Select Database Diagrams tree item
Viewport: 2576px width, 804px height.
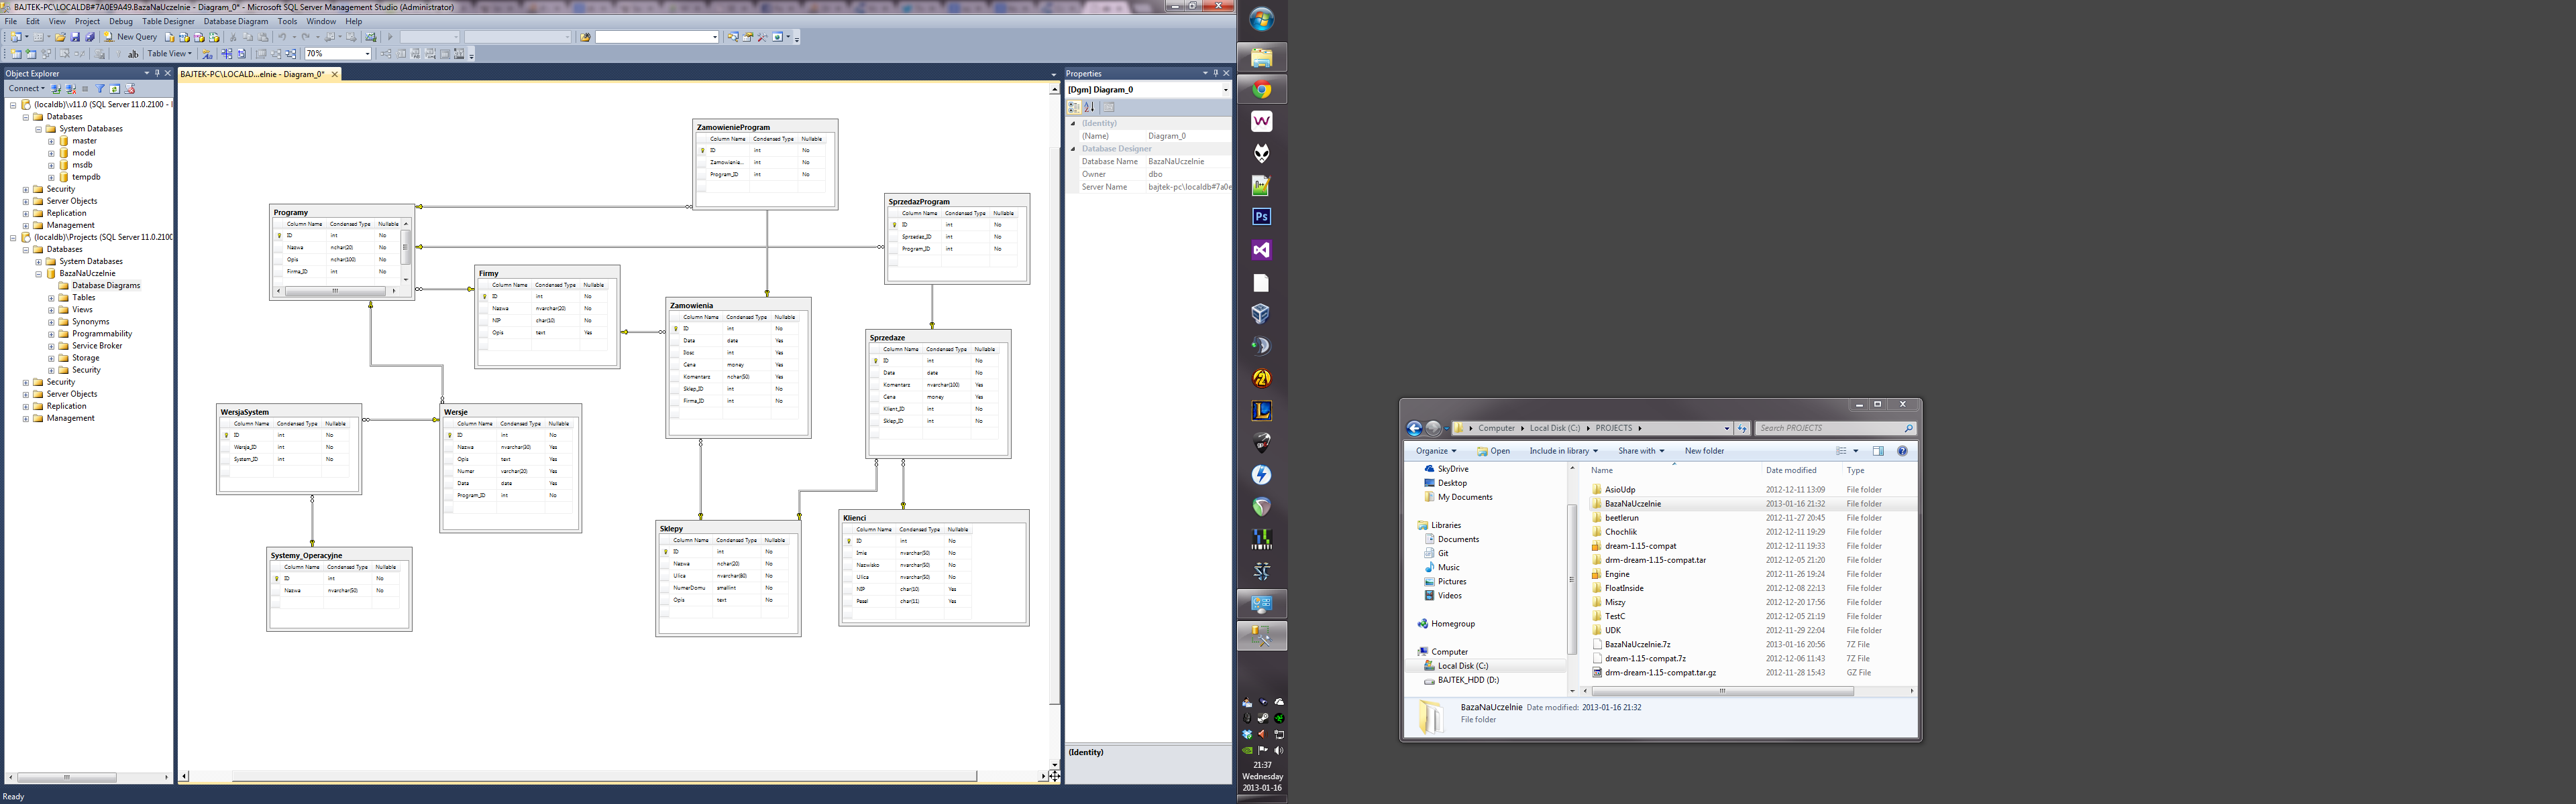pyautogui.click(x=106, y=285)
